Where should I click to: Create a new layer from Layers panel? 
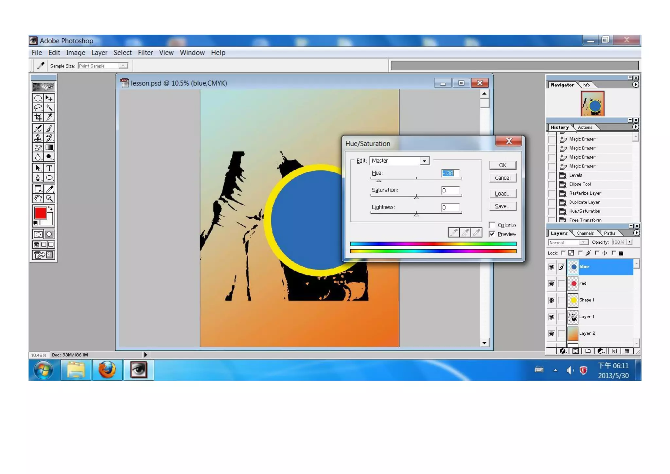click(614, 351)
